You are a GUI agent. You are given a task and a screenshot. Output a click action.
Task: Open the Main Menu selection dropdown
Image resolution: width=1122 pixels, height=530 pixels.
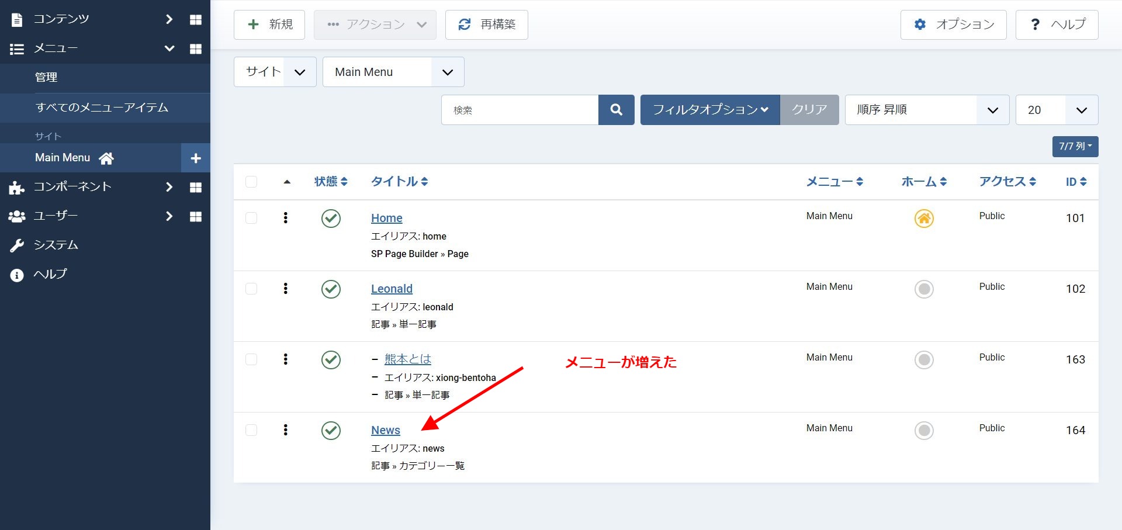pyautogui.click(x=393, y=72)
